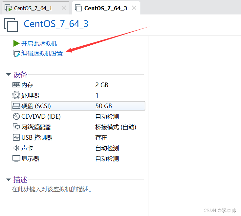Open 编辑虚拟机设置 link
Viewport: 241px width, 216px height.
pos(42,53)
